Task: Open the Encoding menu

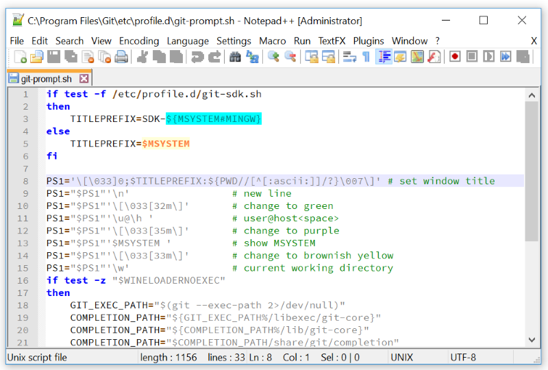Action: point(139,41)
